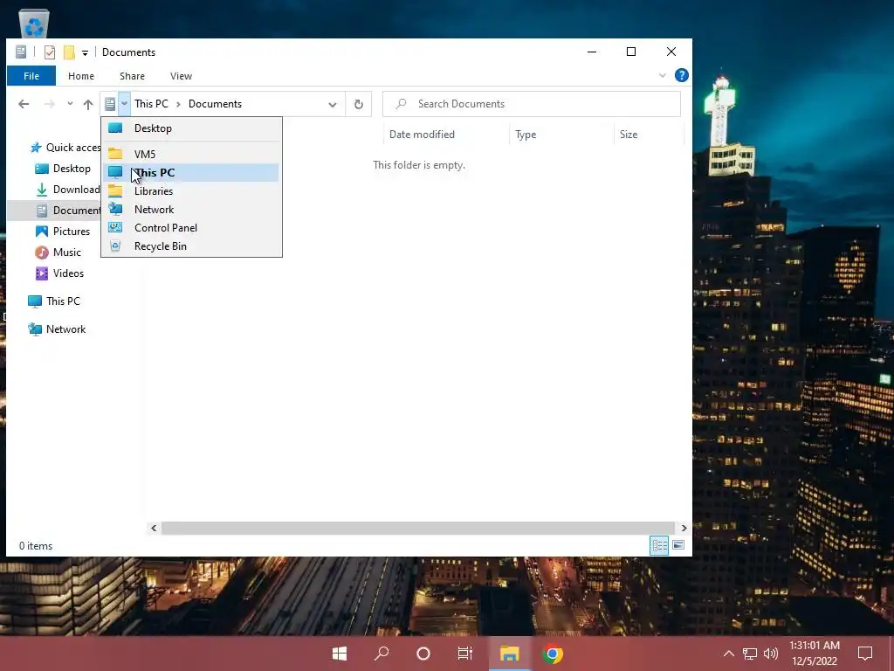Open the Action Center notifications
Viewport: 894px width, 671px height.
coord(865,654)
